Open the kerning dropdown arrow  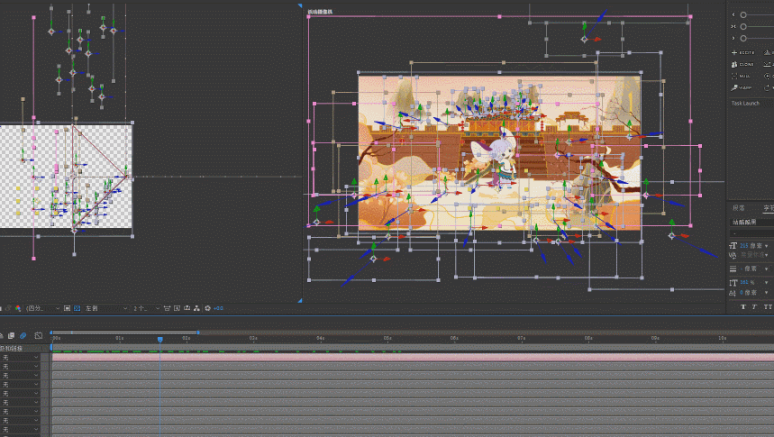coord(767,255)
